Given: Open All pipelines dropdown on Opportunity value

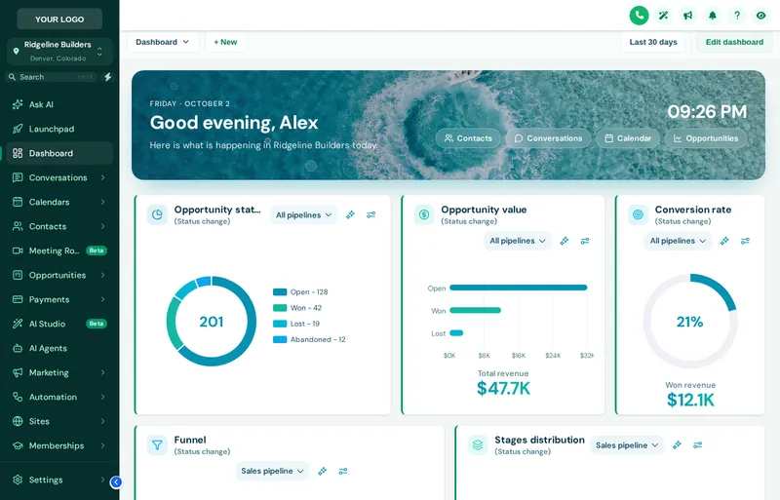Looking at the screenshot, I should 518,241.
